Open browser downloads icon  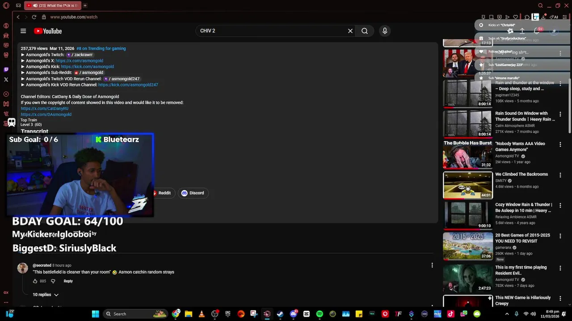[x=543, y=17]
